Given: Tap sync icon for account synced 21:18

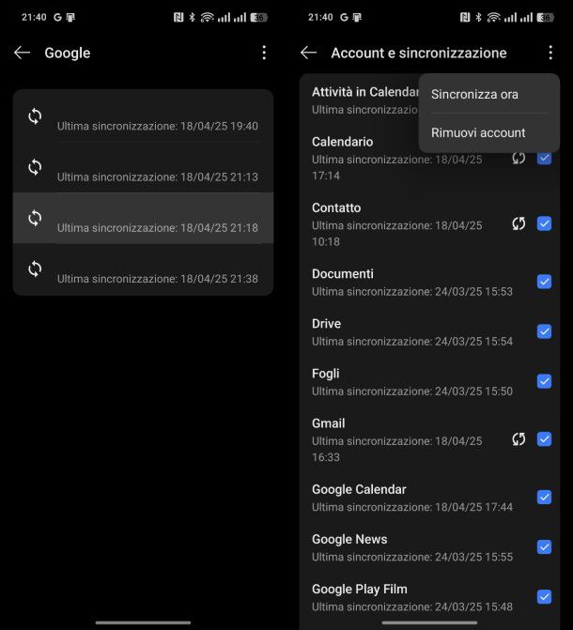Looking at the screenshot, I should 35,218.
